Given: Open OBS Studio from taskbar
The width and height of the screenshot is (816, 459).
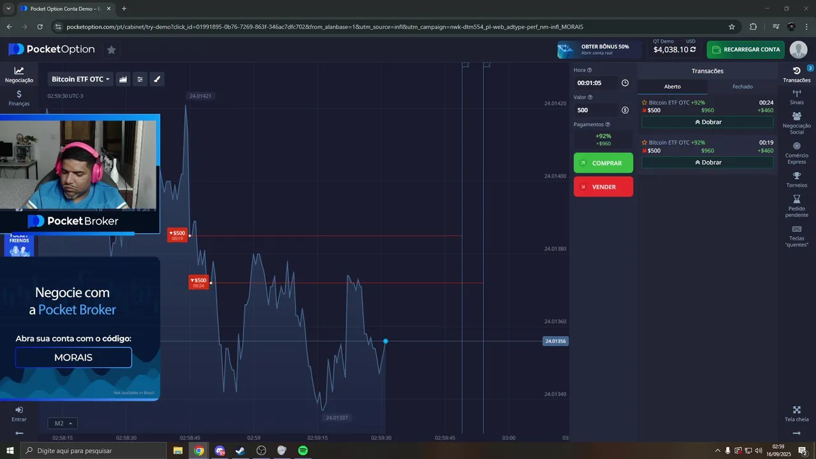Looking at the screenshot, I should pos(261,451).
